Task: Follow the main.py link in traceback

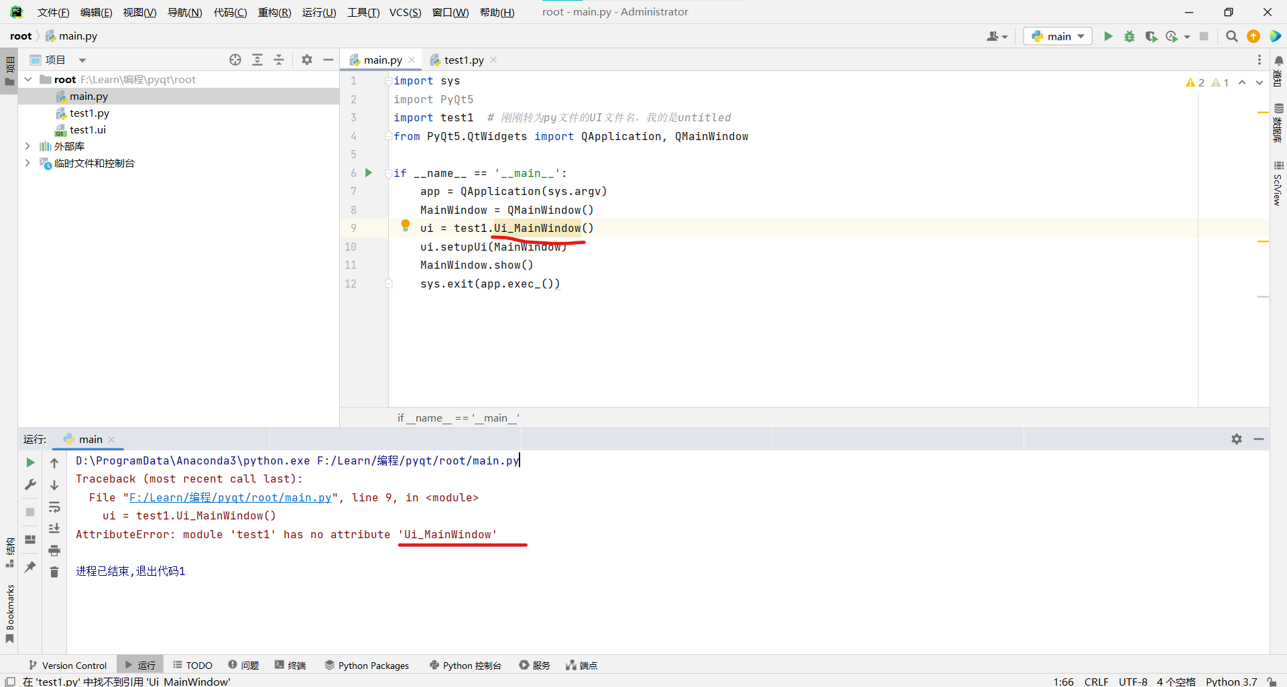Action: click(231, 497)
